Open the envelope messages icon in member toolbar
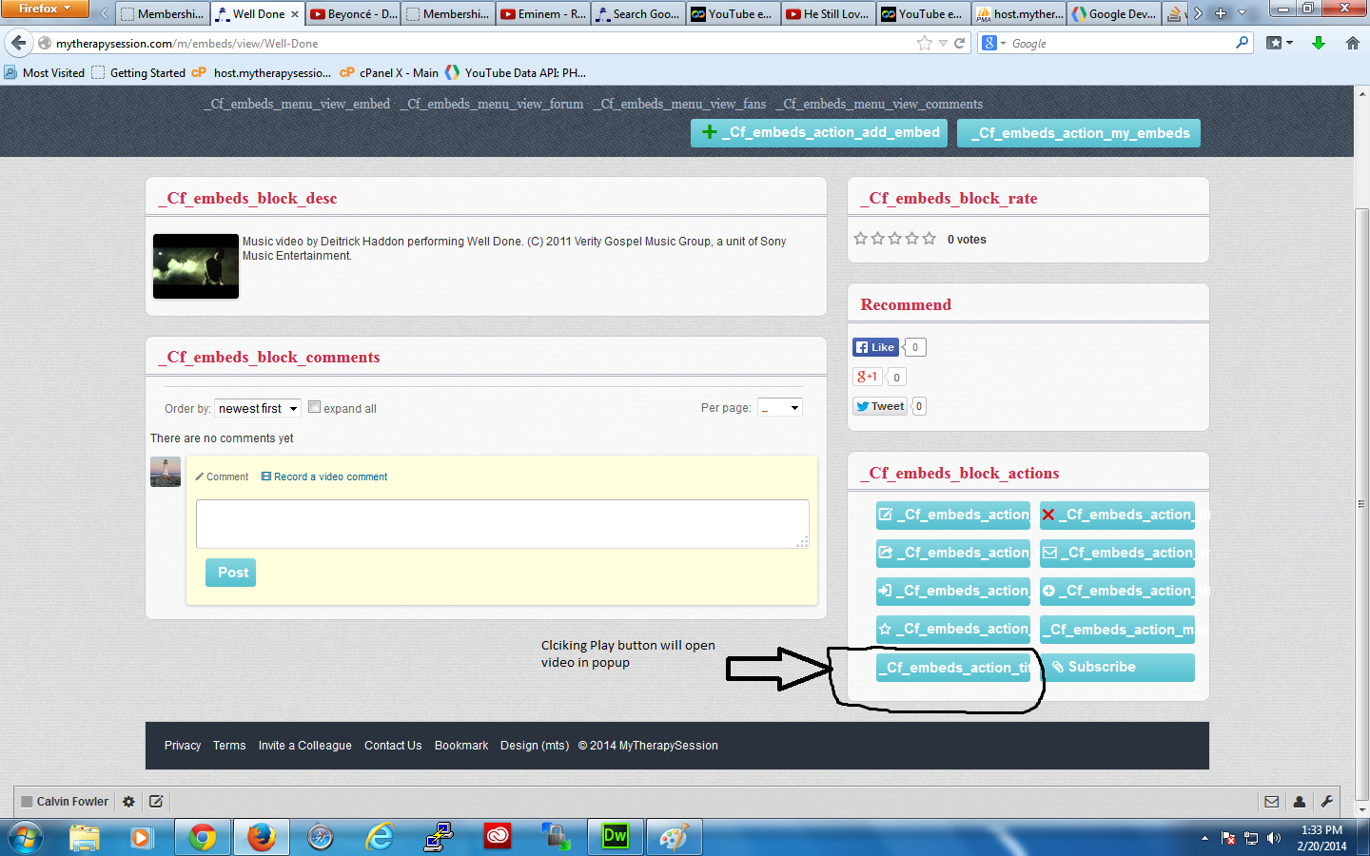The height and width of the screenshot is (856, 1370). pyautogui.click(x=1271, y=802)
